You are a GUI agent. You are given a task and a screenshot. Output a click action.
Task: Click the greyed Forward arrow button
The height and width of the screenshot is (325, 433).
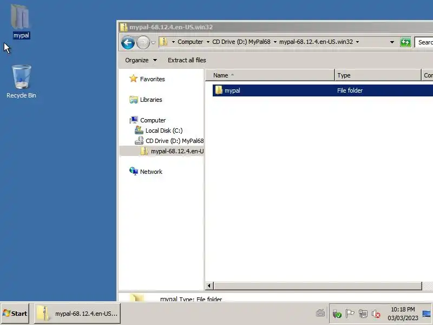click(x=143, y=43)
